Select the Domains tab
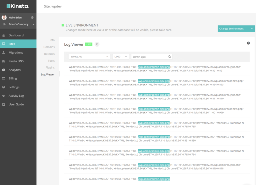Screen dimensions: 256x185 tap(49, 47)
